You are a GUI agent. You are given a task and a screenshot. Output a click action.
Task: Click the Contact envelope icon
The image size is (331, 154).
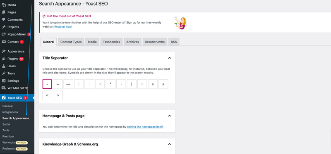click(x=4, y=42)
